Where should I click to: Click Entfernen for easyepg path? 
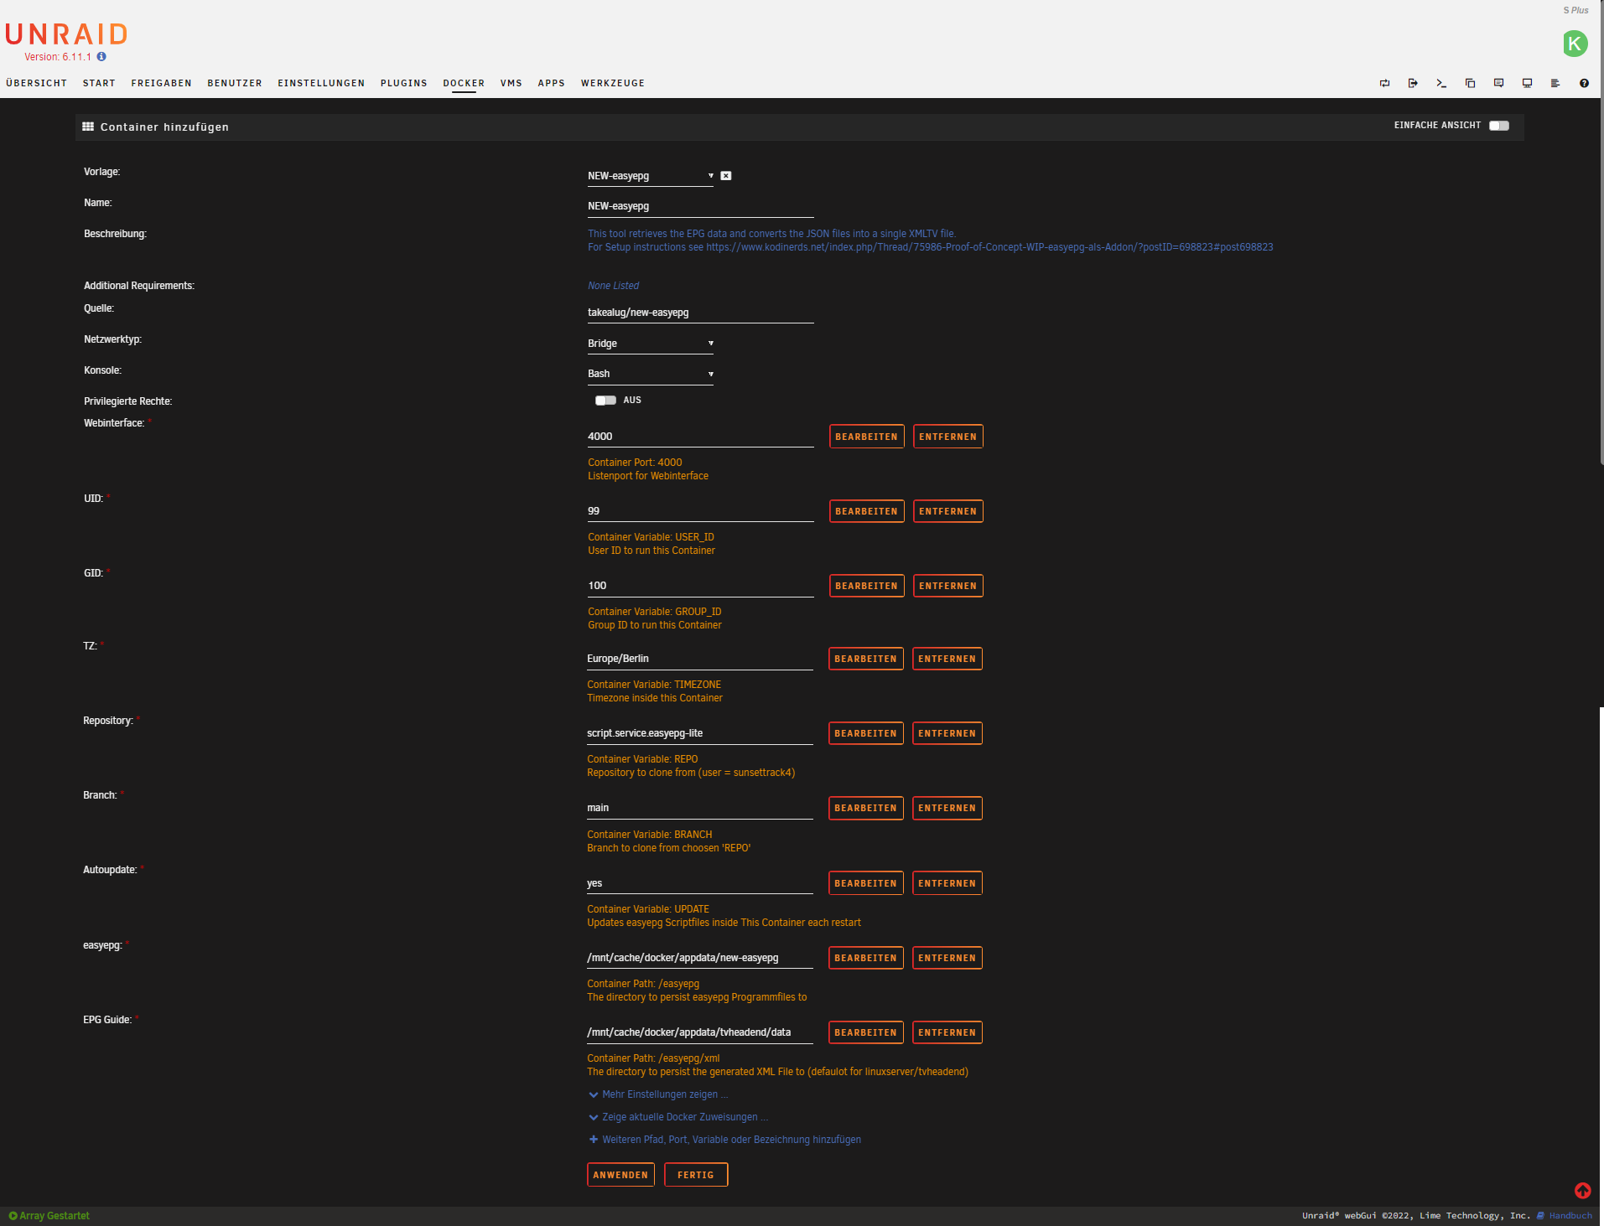(947, 958)
